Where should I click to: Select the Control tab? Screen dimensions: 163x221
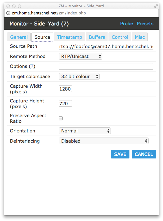(120, 37)
